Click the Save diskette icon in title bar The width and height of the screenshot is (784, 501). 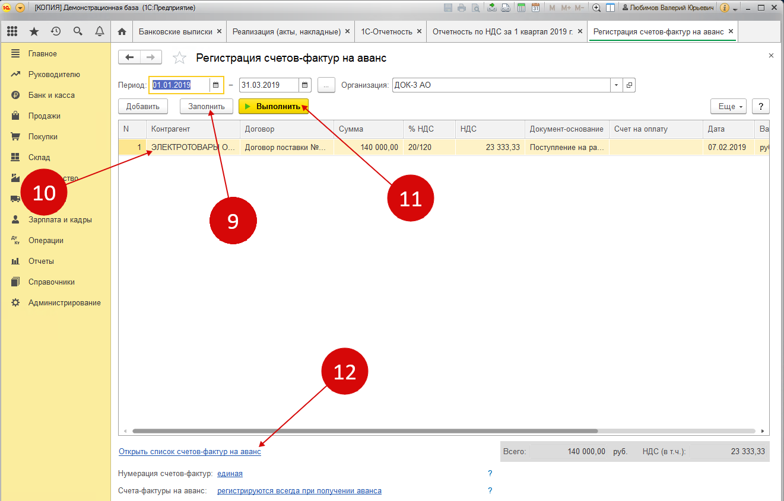447,8
